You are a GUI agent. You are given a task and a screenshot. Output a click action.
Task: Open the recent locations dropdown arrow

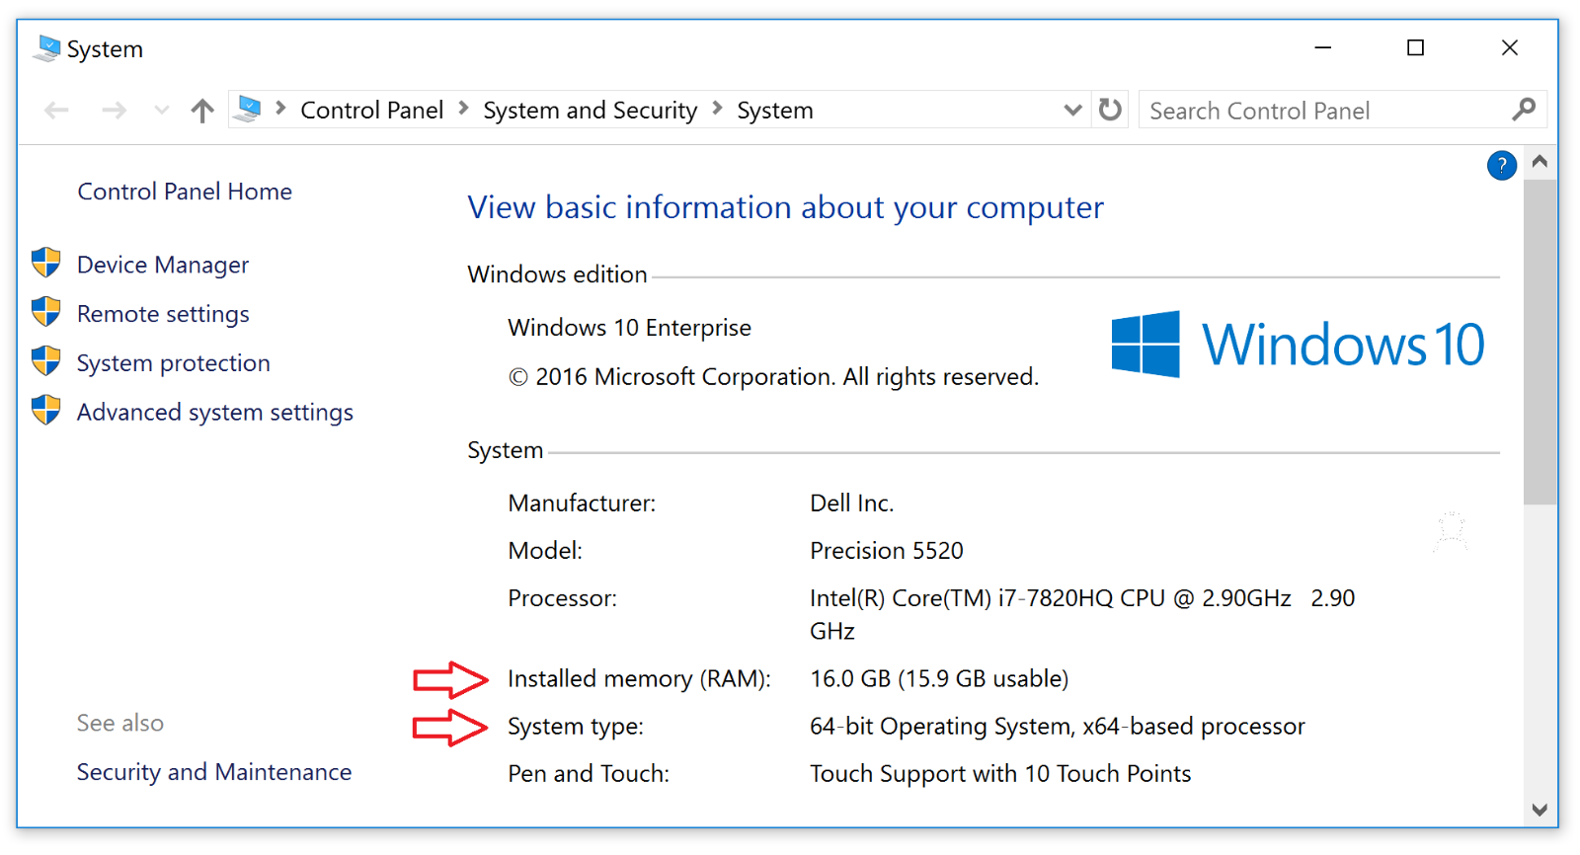click(x=162, y=111)
